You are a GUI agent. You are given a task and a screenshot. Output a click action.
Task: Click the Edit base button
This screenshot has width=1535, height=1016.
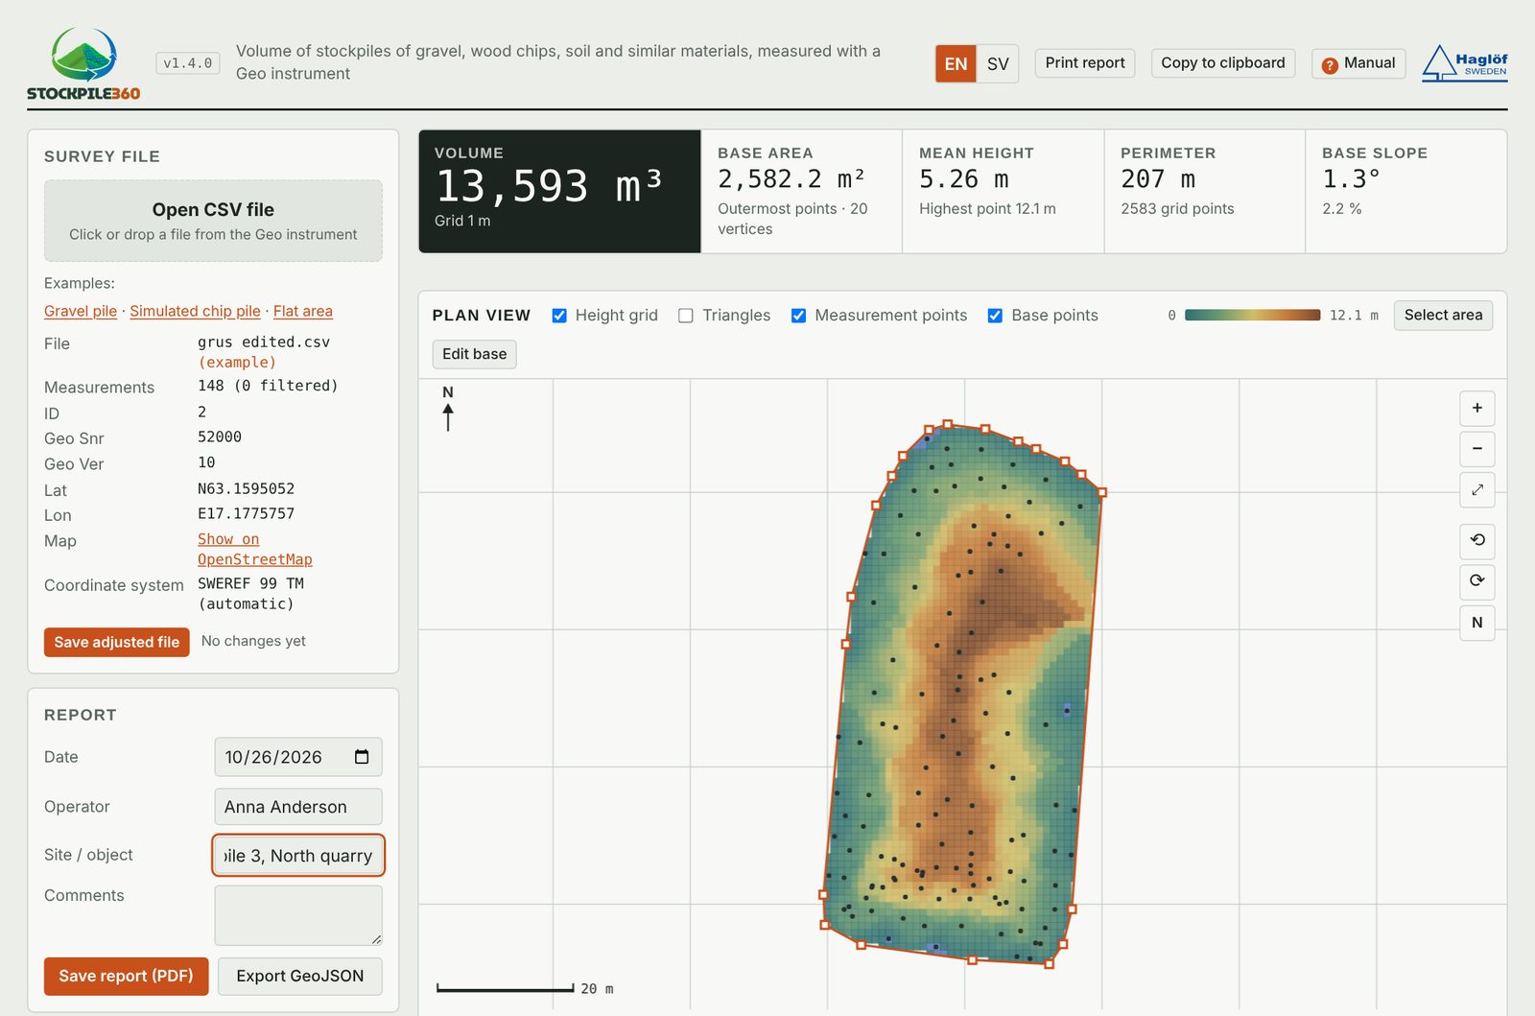pyautogui.click(x=475, y=354)
